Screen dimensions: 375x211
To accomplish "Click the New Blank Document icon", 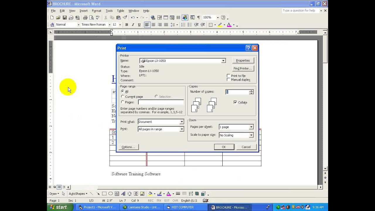I will coord(52,18).
